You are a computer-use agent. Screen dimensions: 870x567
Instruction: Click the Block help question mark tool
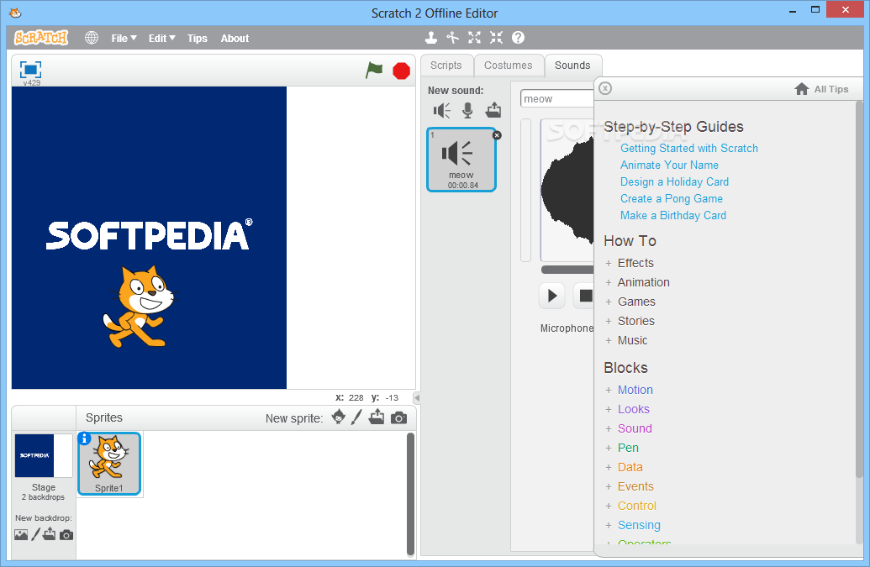tap(519, 38)
